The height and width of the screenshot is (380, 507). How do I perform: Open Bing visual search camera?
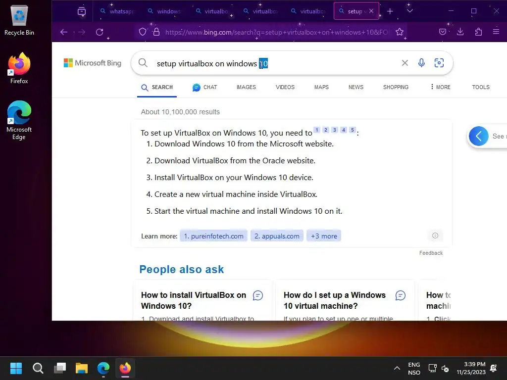[x=439, y=63]
